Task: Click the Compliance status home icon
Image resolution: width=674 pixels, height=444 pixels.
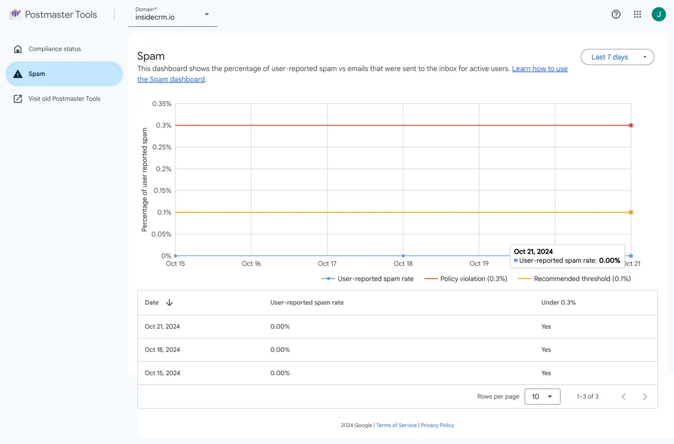Action: click(x=18, y=49)
